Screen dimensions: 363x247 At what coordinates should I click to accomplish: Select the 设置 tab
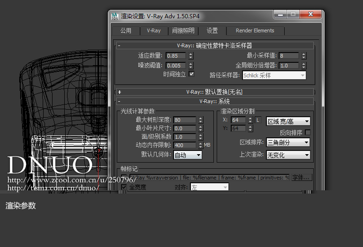[x=212, y=30]
